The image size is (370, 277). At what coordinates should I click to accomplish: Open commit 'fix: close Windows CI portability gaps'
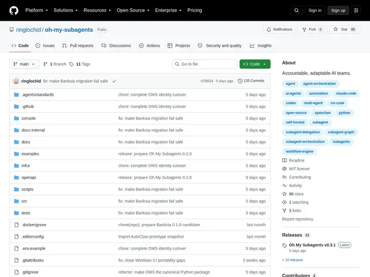[x=151, y=260]
